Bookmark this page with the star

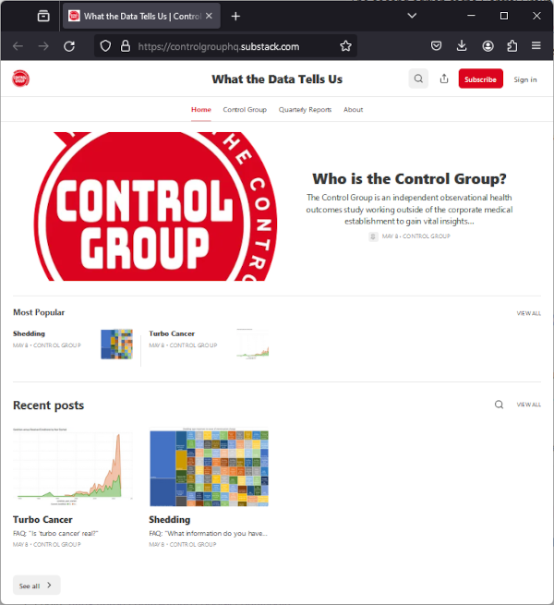tap(345, 46)
